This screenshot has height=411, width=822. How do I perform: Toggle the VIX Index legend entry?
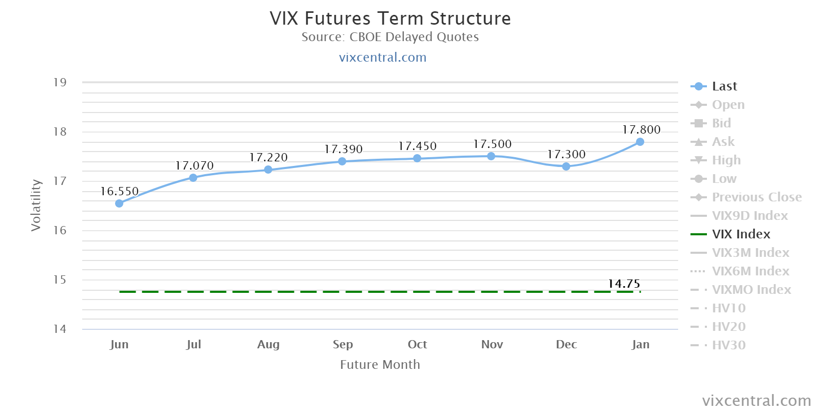[741, 234]
